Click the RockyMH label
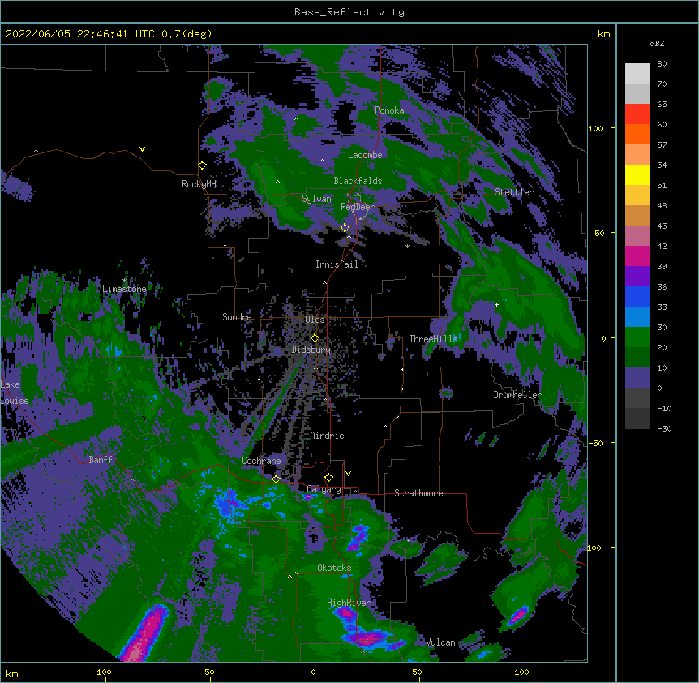699x683 pixels. coord(199,184)
